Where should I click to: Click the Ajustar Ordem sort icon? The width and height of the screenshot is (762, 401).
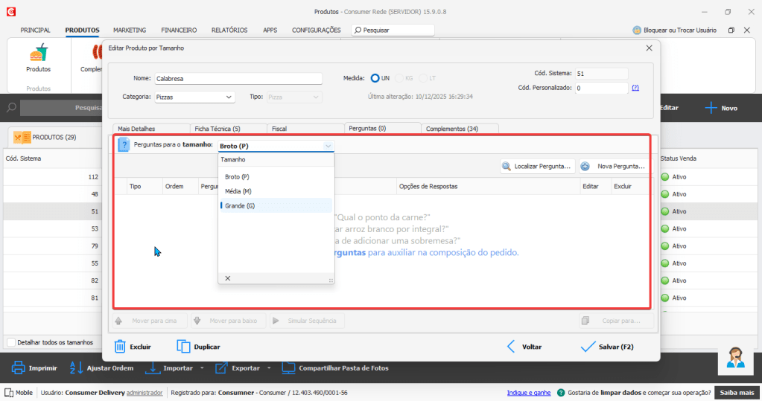coord(76,368)
